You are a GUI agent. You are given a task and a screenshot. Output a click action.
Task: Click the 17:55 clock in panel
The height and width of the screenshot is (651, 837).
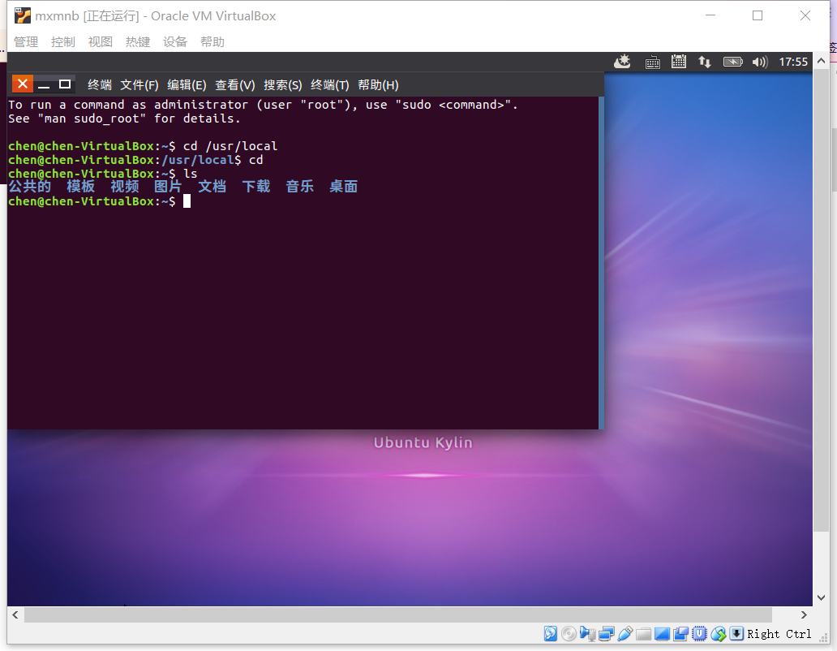793,62
